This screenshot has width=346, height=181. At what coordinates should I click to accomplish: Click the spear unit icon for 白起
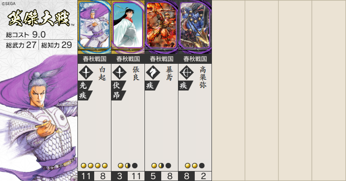coord(86,72)
